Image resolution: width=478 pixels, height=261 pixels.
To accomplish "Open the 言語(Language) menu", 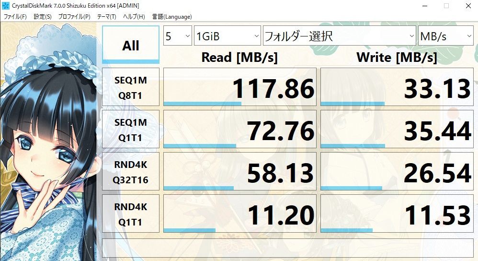I will 172,16.
